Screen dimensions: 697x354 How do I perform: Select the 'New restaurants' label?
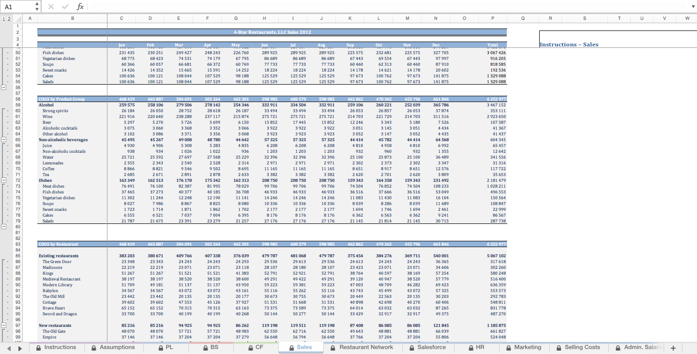(x=55, y=325)
